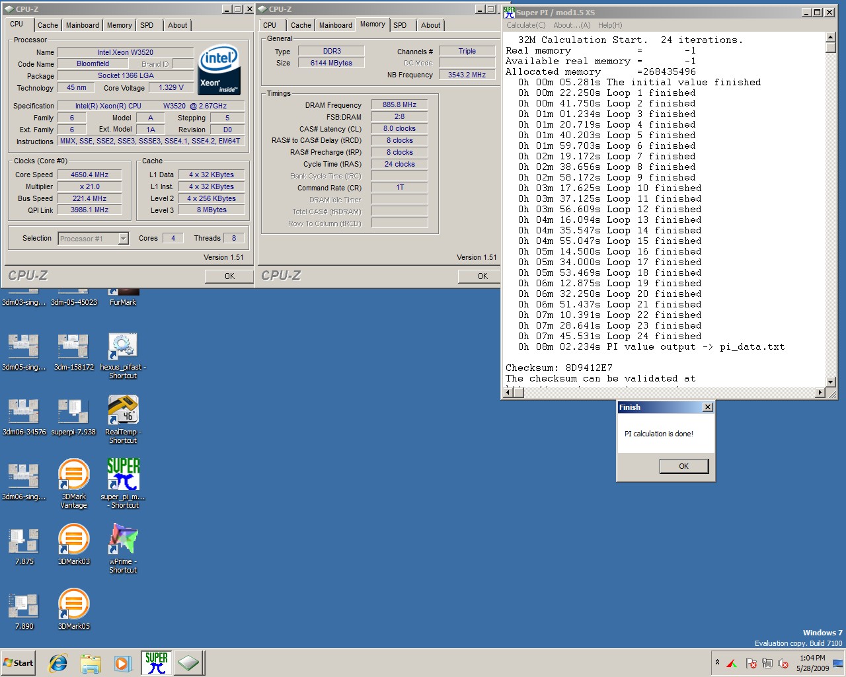Open the RealTemp Shortcut icon
The height and width of the screenshot is (677, 846).
coord(123,420)
